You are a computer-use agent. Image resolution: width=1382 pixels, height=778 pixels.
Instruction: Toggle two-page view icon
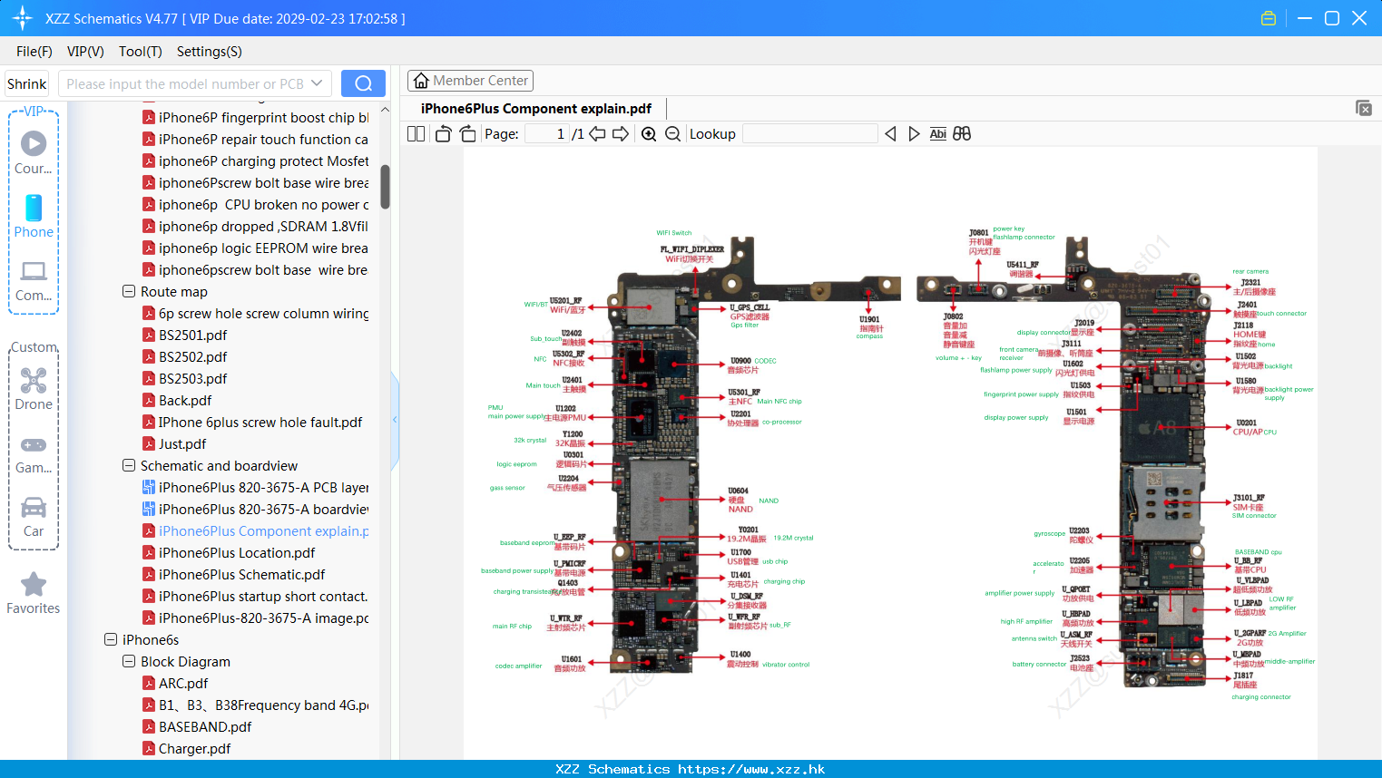click(x=416, y=133)
